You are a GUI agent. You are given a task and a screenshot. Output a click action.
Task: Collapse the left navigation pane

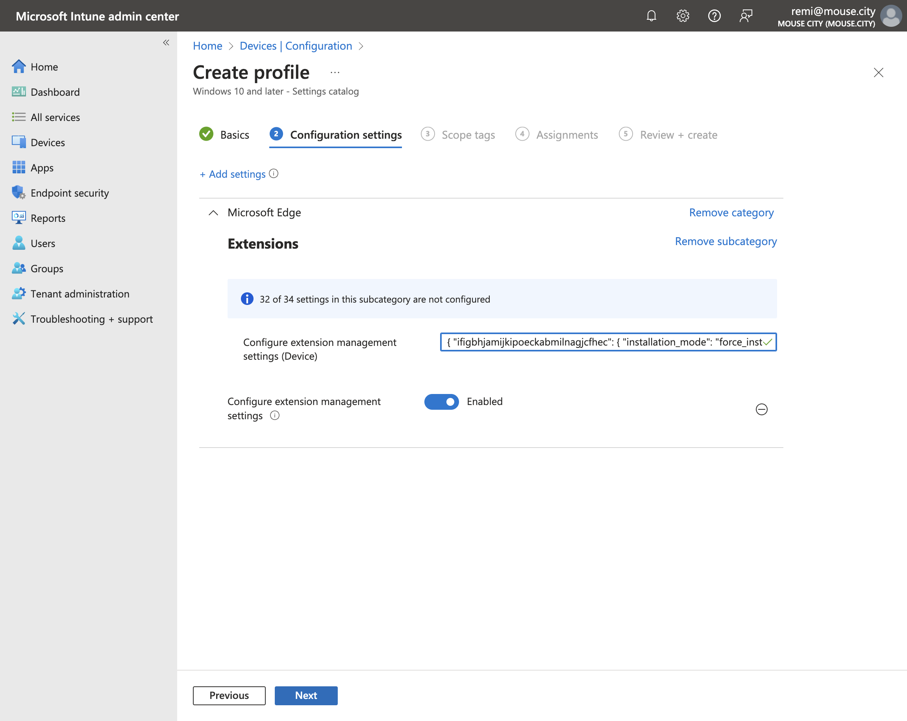(x=166, y=43)
